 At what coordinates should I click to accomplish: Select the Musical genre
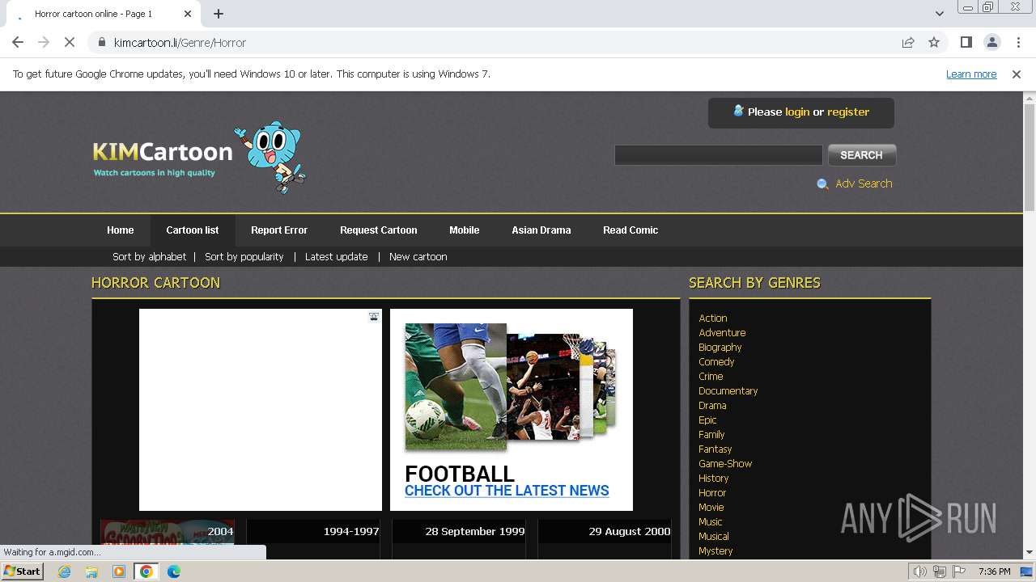click(x=714, y=537)
